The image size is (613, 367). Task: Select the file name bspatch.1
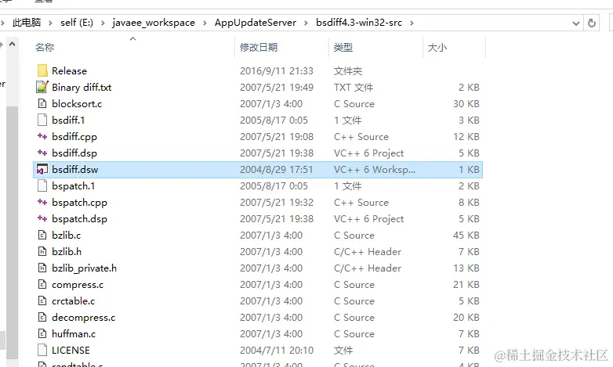pos(73,186)
